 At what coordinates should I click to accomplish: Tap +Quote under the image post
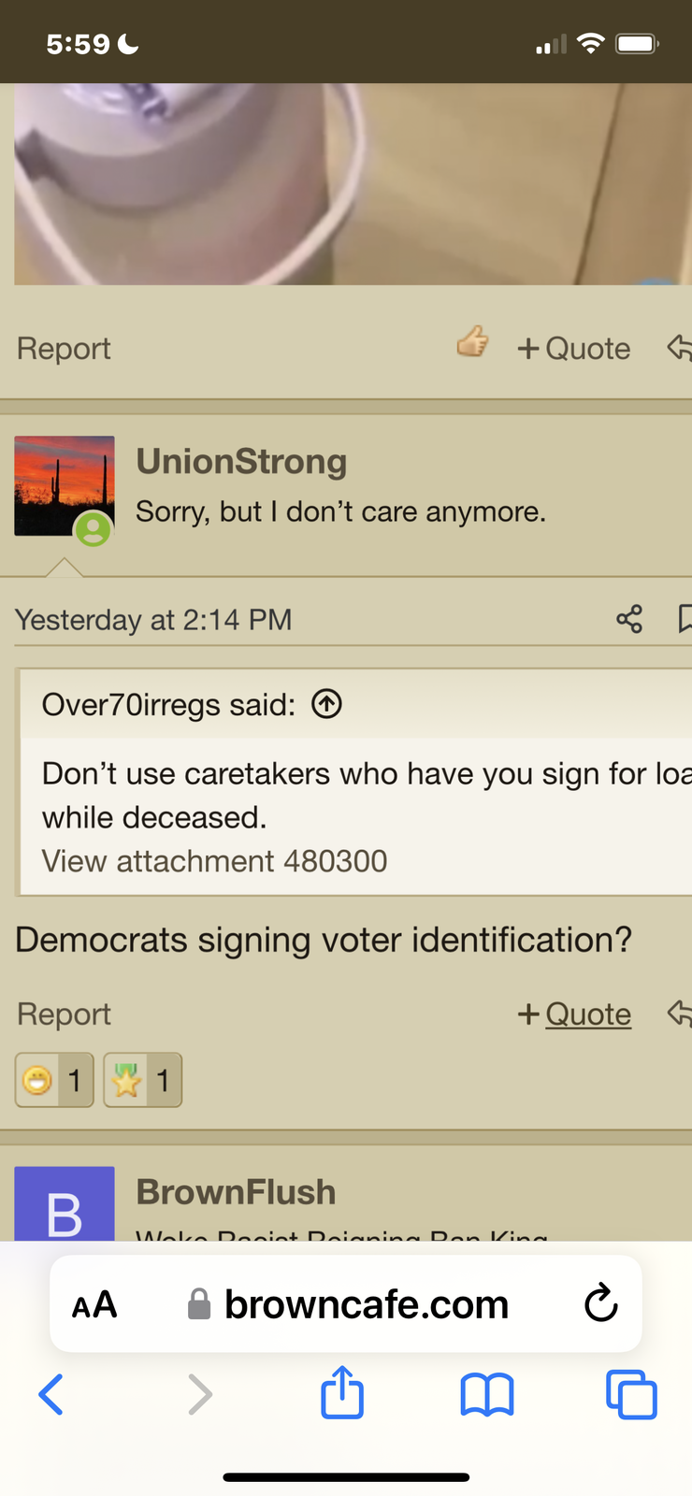[x=574, y=348]
